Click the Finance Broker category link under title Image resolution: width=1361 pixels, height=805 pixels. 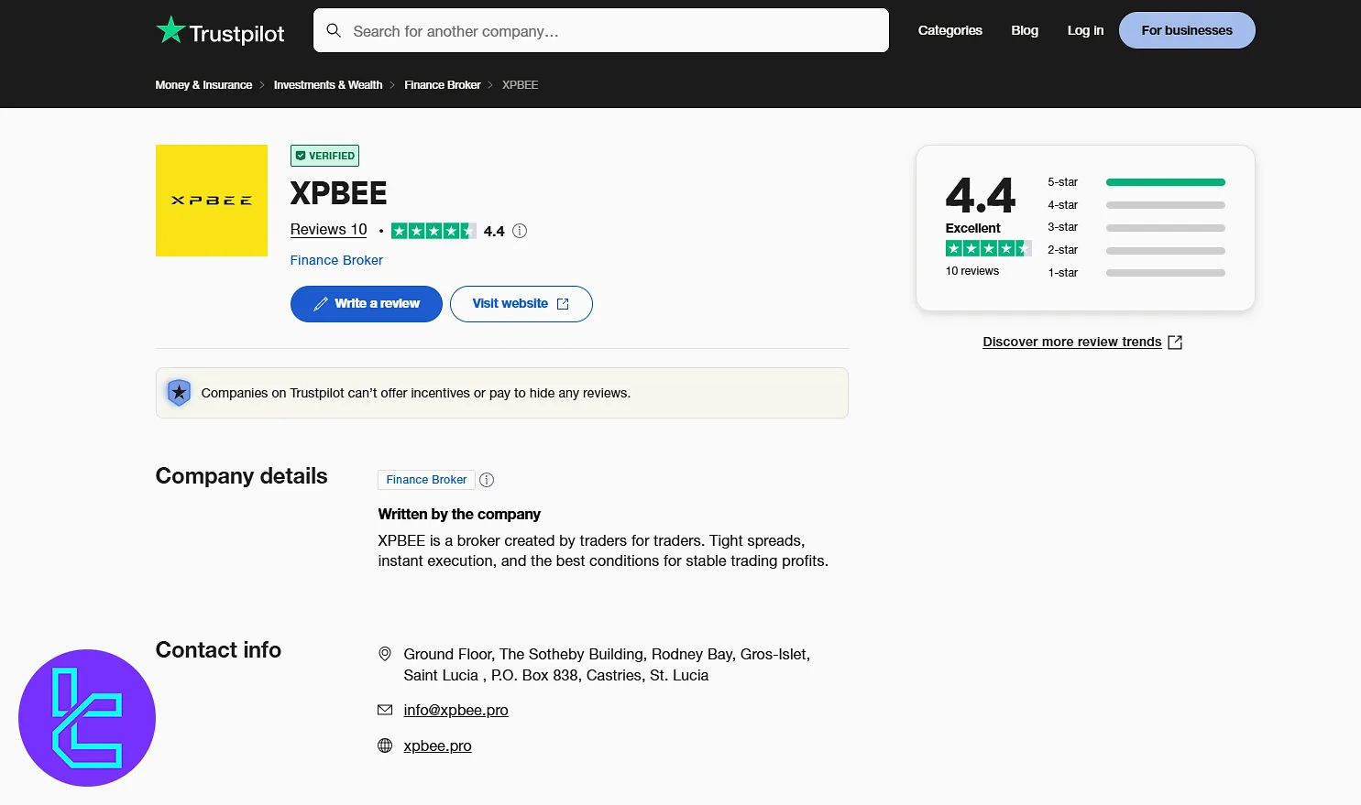(336, 260)
